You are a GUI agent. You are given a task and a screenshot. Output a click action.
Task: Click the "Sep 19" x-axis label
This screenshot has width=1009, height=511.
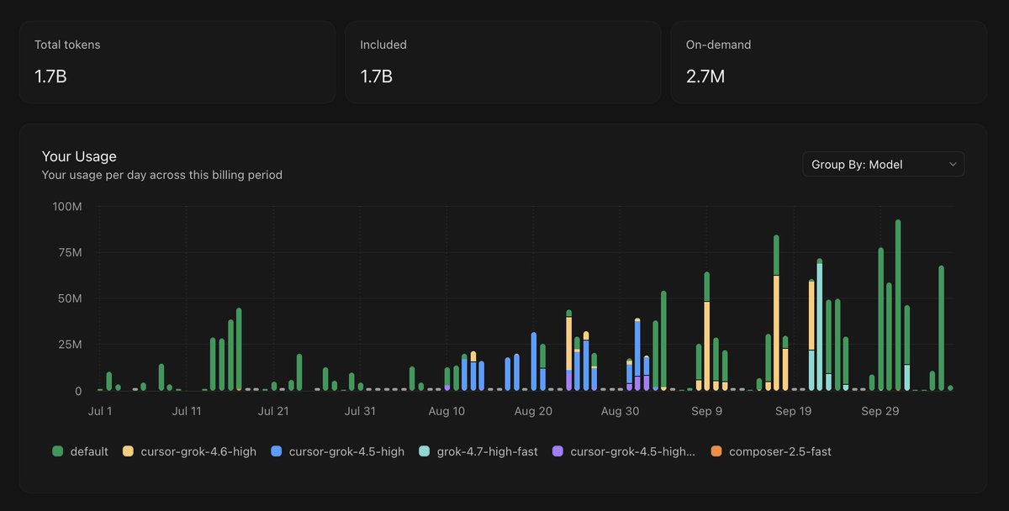[794, 411]
